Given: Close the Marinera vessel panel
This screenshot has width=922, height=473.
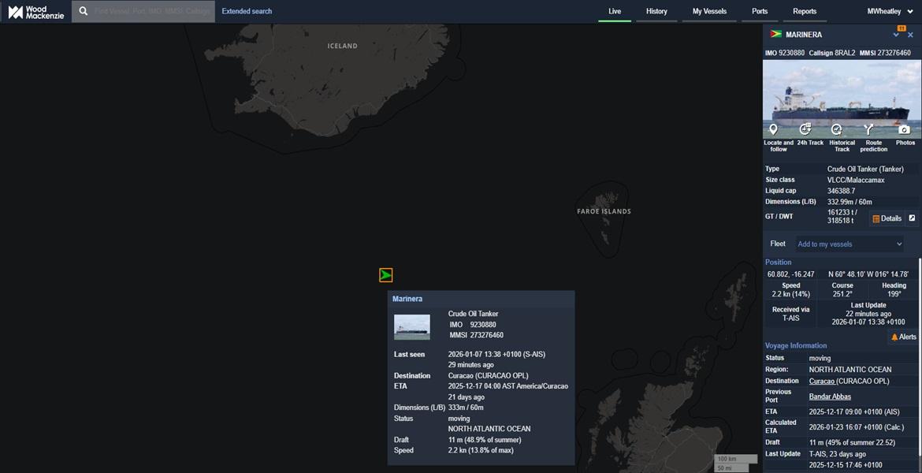Looking at the screenshot, I should (910, 35).
